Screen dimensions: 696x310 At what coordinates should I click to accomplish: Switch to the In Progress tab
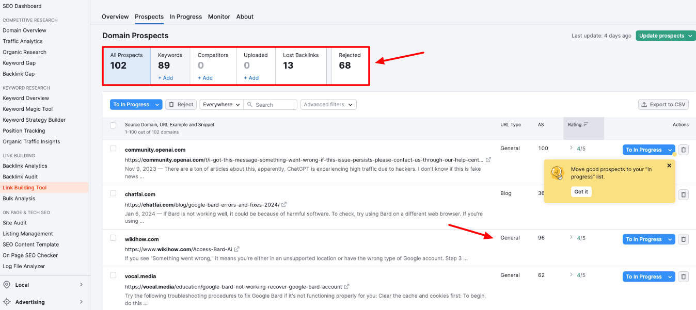click(x=186, y=17)
